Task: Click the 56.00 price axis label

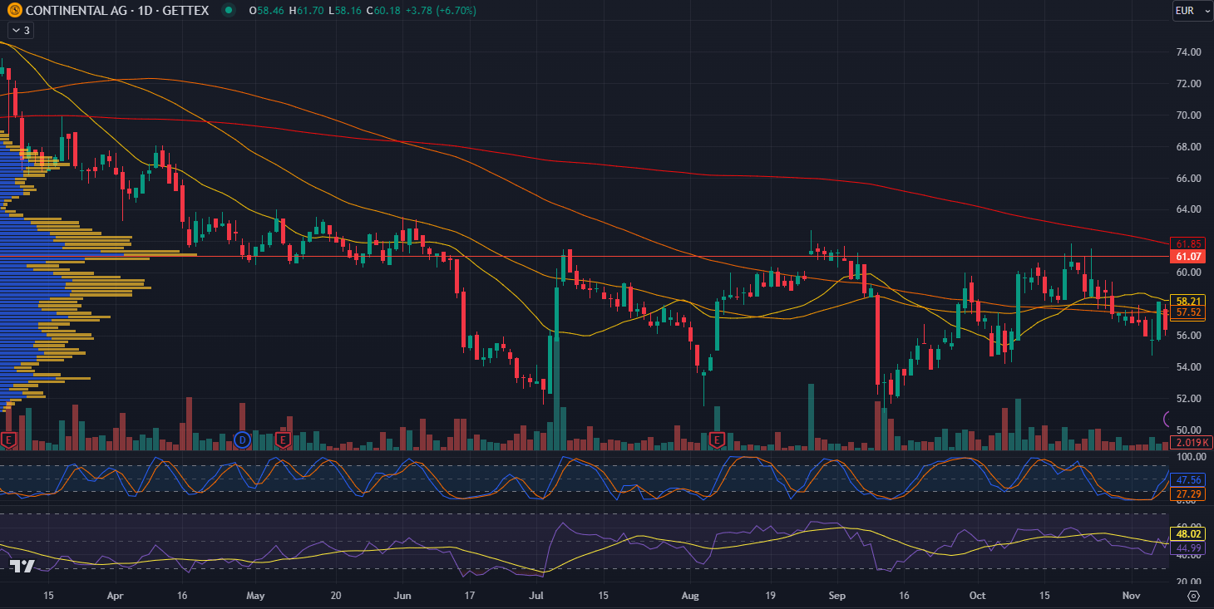Action: tap(1188, 335)
